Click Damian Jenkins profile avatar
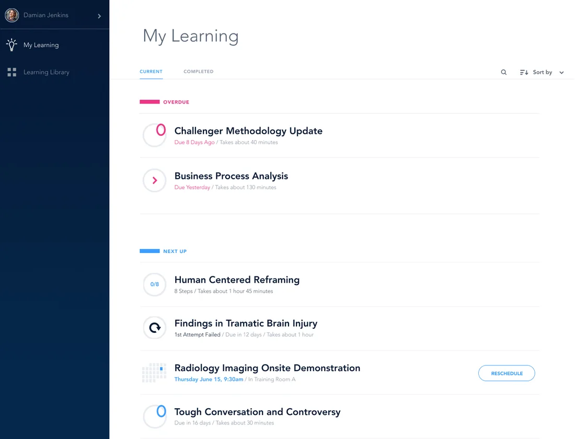Viewport: 575px width, 439px height. [11, 15]
